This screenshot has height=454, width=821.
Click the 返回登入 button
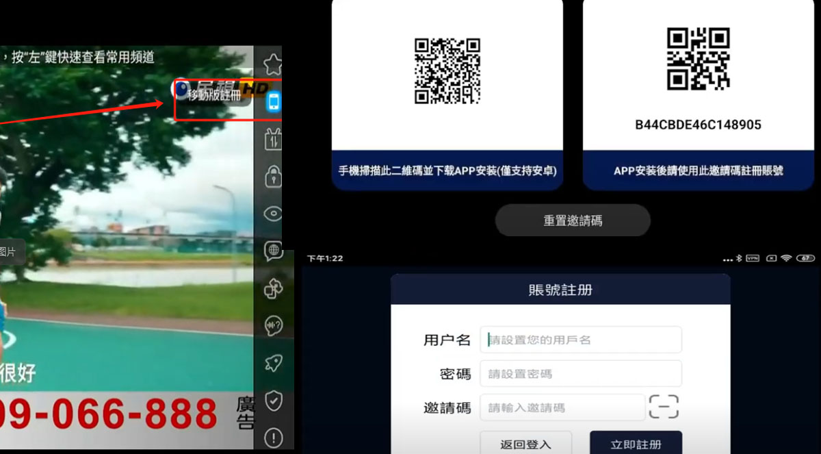(525, 444)
